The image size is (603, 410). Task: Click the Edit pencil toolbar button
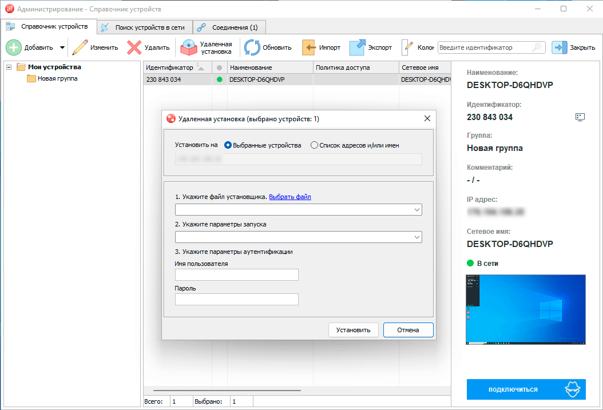(95, 47)
